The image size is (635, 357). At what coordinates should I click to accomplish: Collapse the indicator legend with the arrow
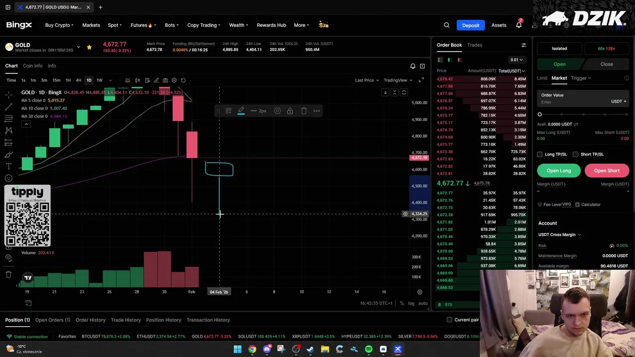coord(26,124)
